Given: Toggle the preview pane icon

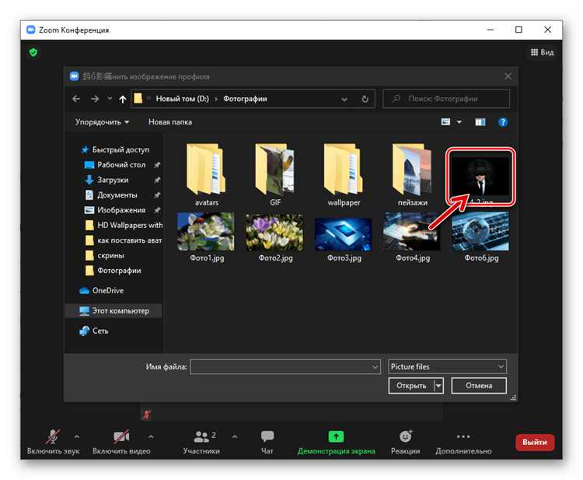Looking at the screenshot, I should [x=480, y=122].
